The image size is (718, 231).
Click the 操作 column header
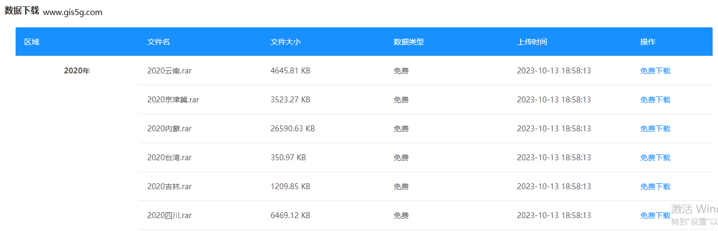648,42
